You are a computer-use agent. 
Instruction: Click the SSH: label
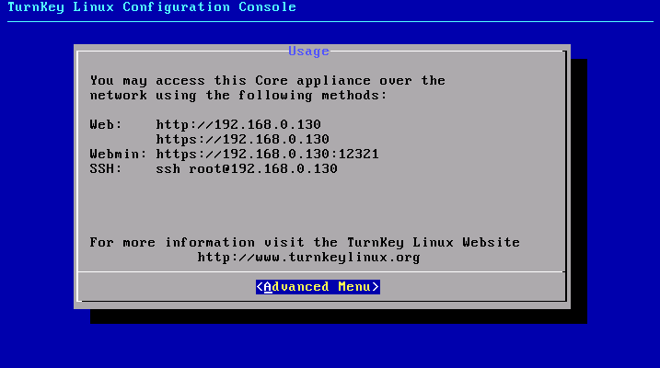click(106, 168)
